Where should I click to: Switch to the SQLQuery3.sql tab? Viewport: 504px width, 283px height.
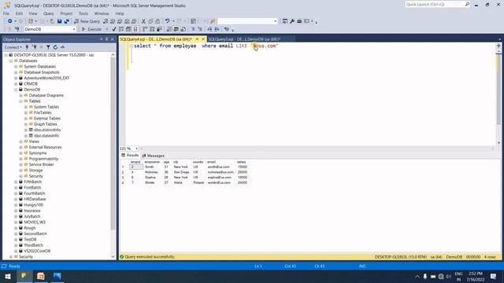(244, 39)
